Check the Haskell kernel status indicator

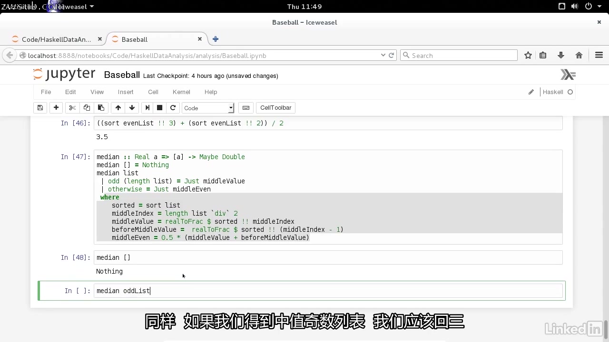(569, 92)
